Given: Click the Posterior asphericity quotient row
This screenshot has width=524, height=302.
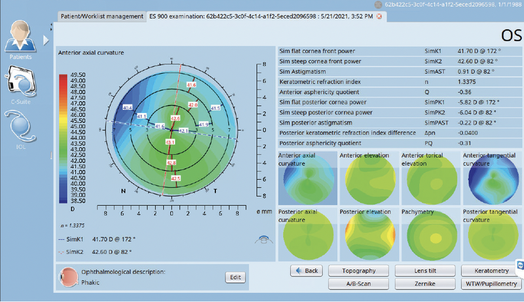Looking at the screenshot, I should [400, 143].
